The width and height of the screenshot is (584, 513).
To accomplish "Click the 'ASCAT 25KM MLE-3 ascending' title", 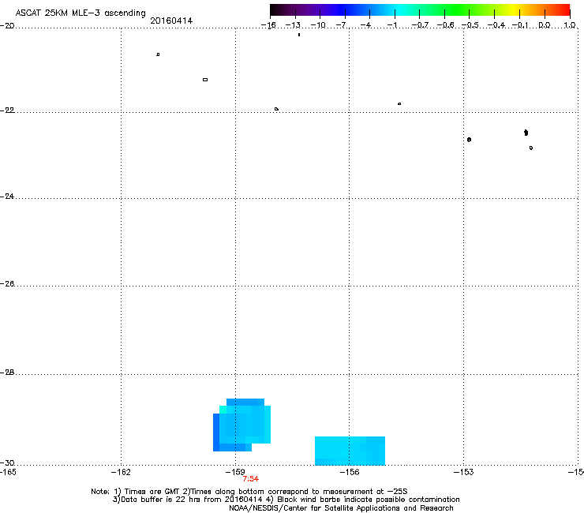I will [x=80, y=13].
